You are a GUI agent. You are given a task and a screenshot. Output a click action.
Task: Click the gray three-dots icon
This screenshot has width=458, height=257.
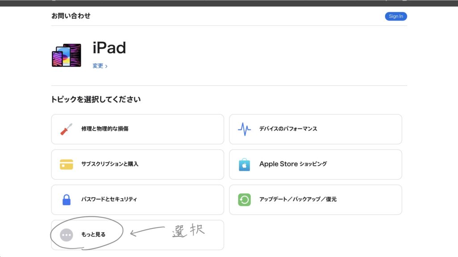tap(66, 235)
